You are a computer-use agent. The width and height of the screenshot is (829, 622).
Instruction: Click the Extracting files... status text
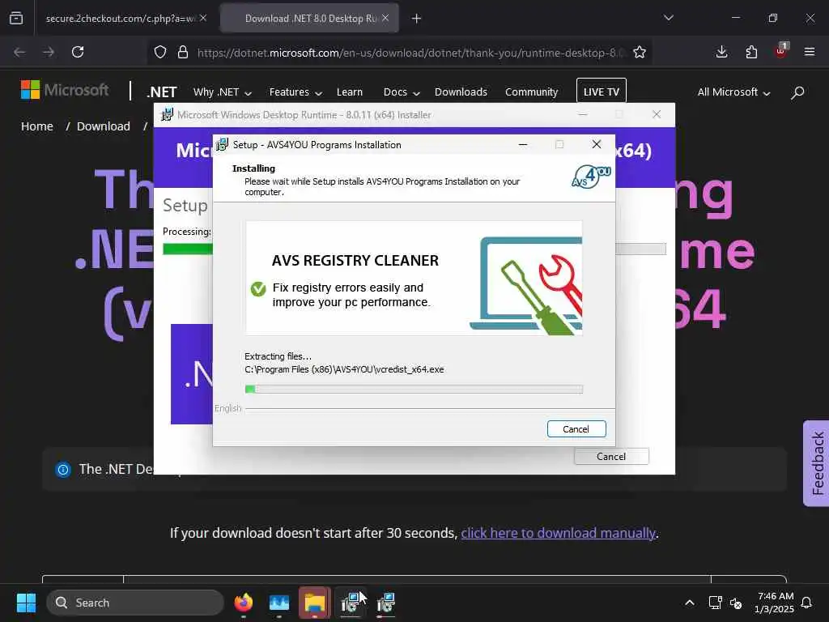pyautogui.click(x=278, y=356)
